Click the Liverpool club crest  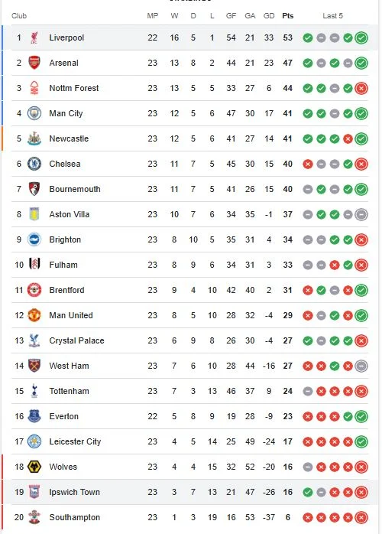pyautogui.click(x=34, y=37)
